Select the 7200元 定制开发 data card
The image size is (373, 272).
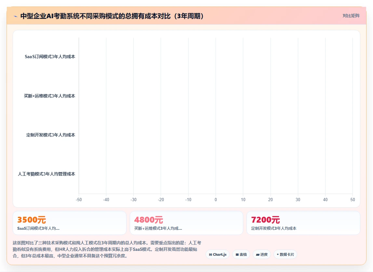click(303, 223)
